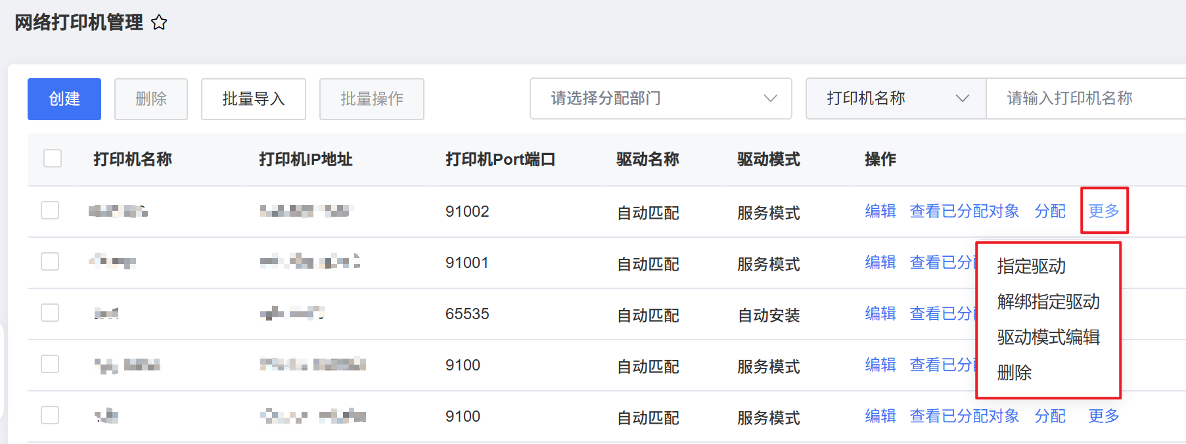Viewport: 1186px width, 444px height.
Task: Open 更多 menu in the first row
Action: coord(1104,211)
